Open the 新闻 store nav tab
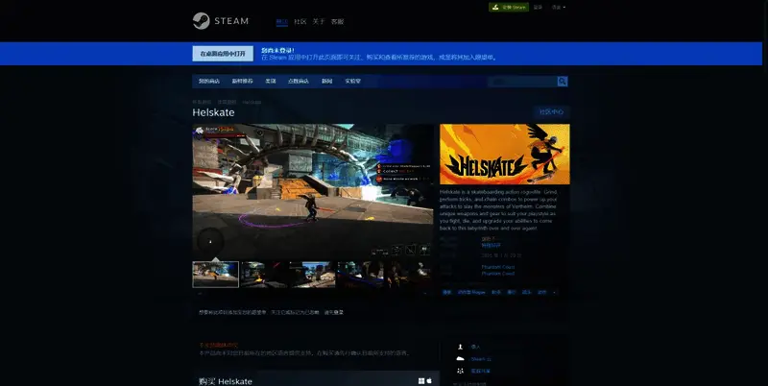 326,82
